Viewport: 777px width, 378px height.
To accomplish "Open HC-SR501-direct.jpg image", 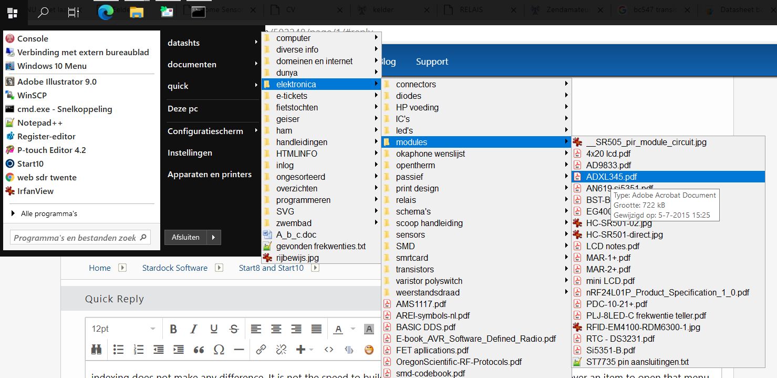I will [x=668, y=234].
